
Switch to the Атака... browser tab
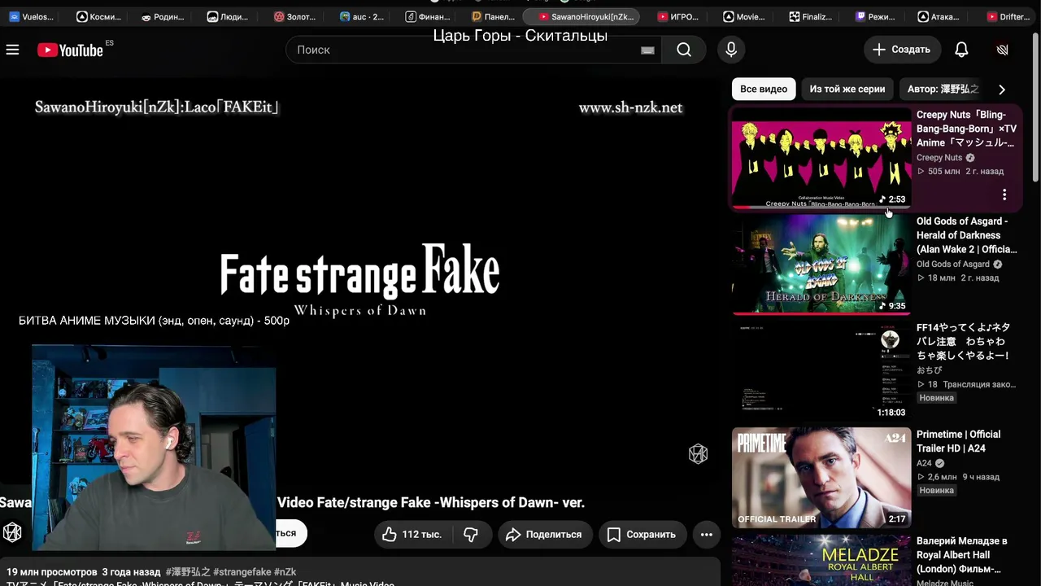(939, 16)
